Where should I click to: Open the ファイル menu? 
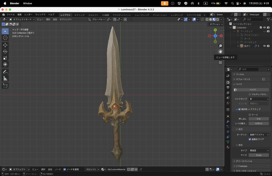coord(11,15)
